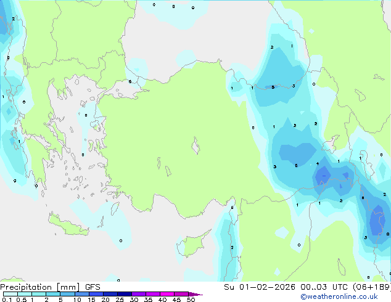The image size is (391, 302).
Task: Click the 5–10 mm legend swatch
Action: tap(67, 294)
